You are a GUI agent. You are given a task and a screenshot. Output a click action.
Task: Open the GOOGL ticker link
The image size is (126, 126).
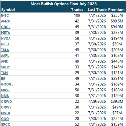(7, 84)
